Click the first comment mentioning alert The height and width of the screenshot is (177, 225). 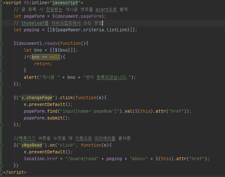[x=71, y=9]
